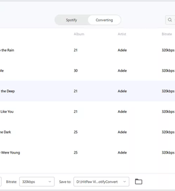Click Adele in 'Like You' row
The height and width of the screenshot is (191, 175).
[122, 111]
